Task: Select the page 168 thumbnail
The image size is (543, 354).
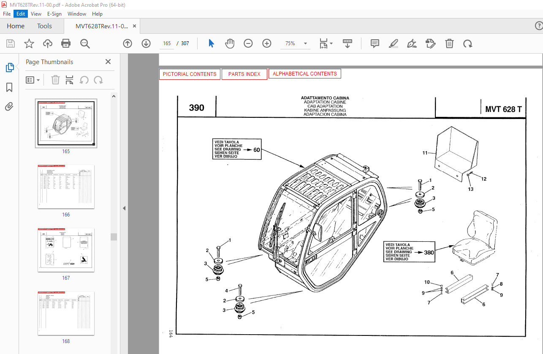Action: coord(66,313)
